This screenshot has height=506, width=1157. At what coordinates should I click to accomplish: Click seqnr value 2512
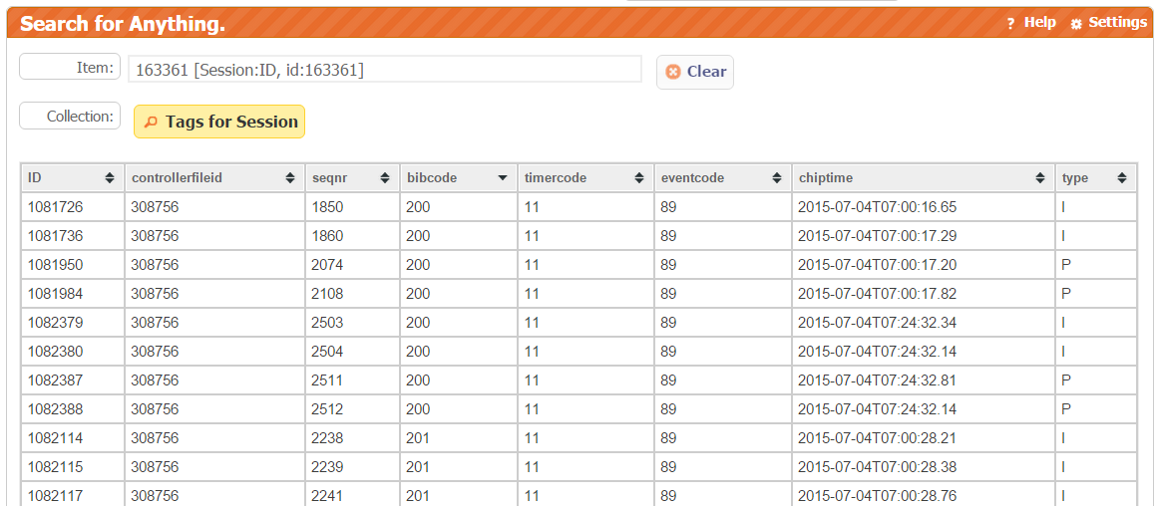(327, 408)
